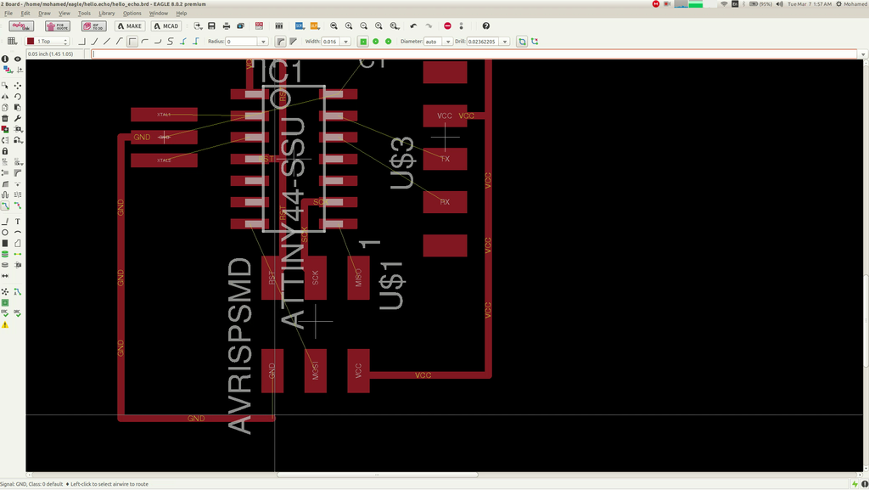Select the octagon via shape
Image resolution: width=869 pixels, height=490 pixels.
[389, 42]
